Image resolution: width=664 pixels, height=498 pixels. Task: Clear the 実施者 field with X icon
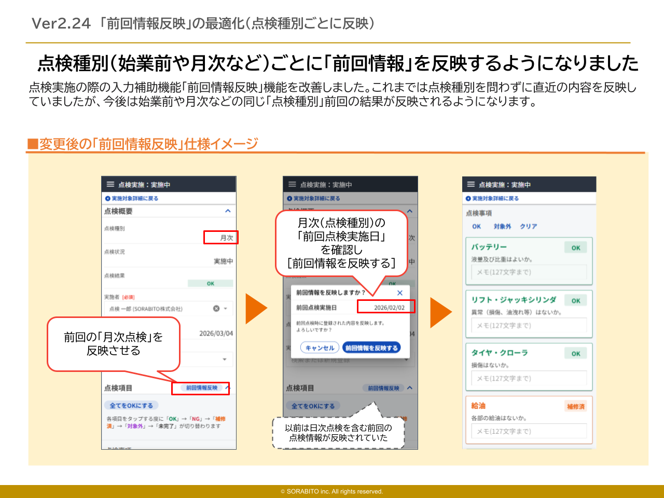pyautogui.click(x=216, y=309)
